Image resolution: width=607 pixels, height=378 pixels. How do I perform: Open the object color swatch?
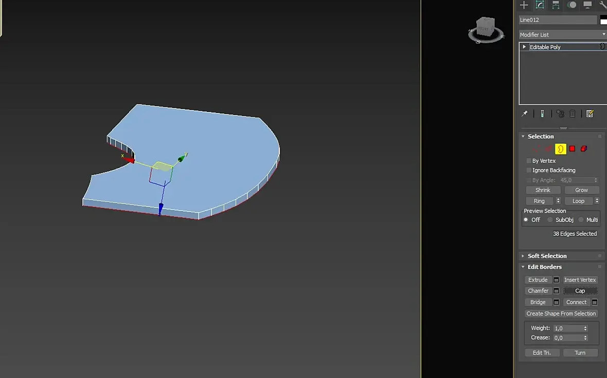tap(603, 20)
